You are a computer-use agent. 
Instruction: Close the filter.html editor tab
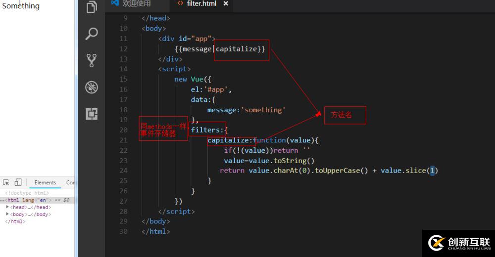[225, 3]
